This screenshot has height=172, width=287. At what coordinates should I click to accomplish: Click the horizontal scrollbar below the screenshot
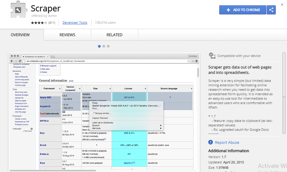pyautogui.click(x=53, y=171)
